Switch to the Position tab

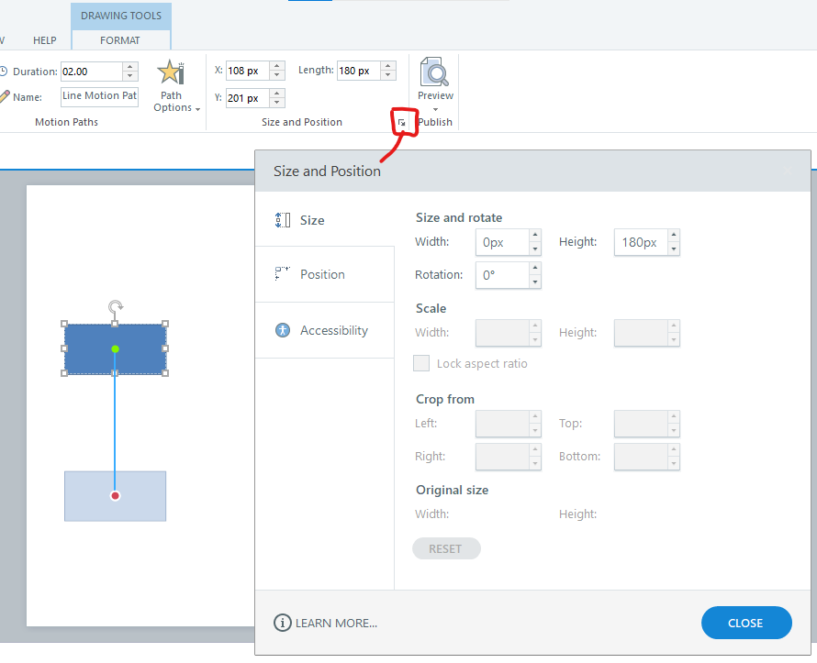pyautogui.click(x=321, y=274)
